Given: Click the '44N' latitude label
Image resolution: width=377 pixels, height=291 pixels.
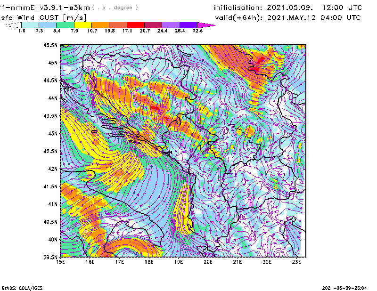Looking at the screenshot, I should [53, 98].
